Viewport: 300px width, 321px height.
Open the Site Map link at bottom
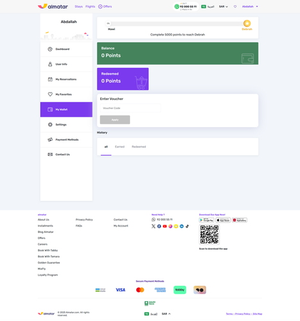258,314
